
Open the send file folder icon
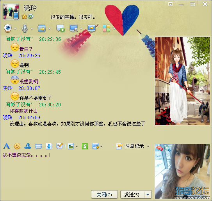tap(42, 28)
